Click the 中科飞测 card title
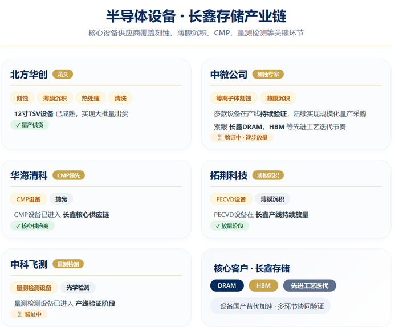 [x=28, y=264]
